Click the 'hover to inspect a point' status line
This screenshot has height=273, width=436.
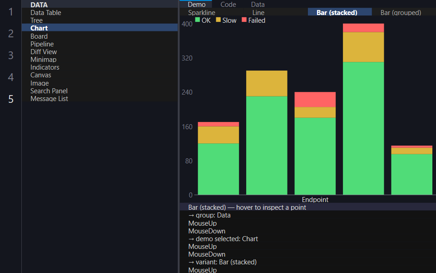308,207
